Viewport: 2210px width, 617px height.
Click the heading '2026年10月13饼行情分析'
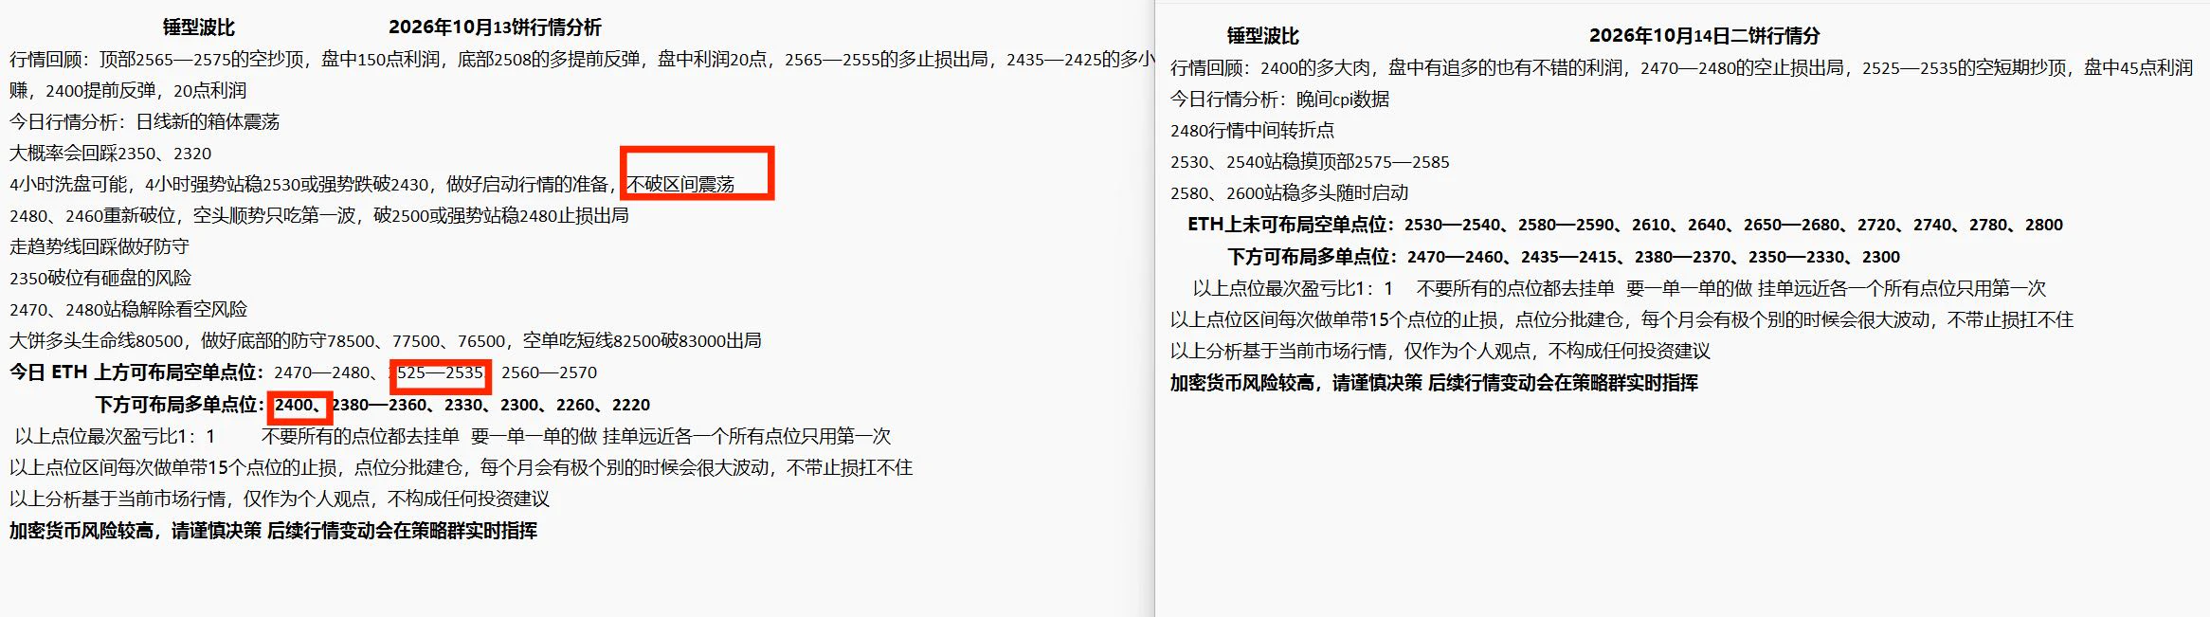click(495, 27)
